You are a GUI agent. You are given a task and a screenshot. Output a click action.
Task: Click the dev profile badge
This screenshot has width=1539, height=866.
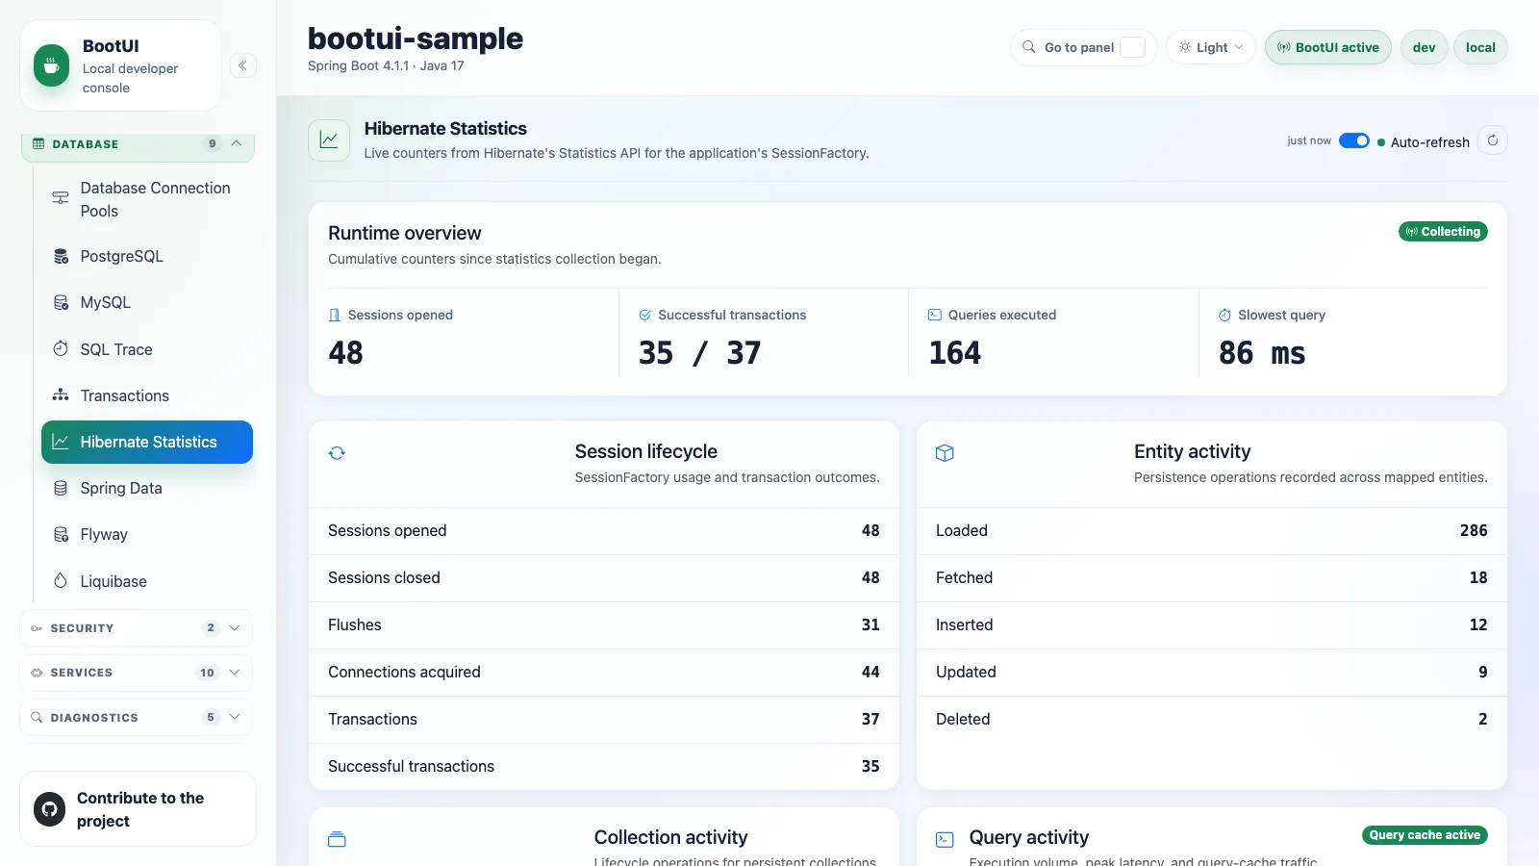coord(1424,47)
